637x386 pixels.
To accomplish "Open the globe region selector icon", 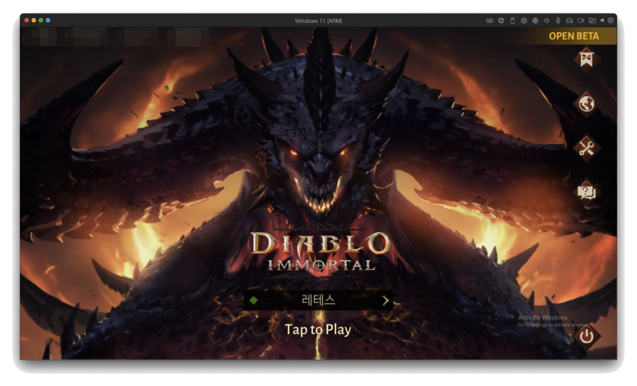I will (586, 104).
